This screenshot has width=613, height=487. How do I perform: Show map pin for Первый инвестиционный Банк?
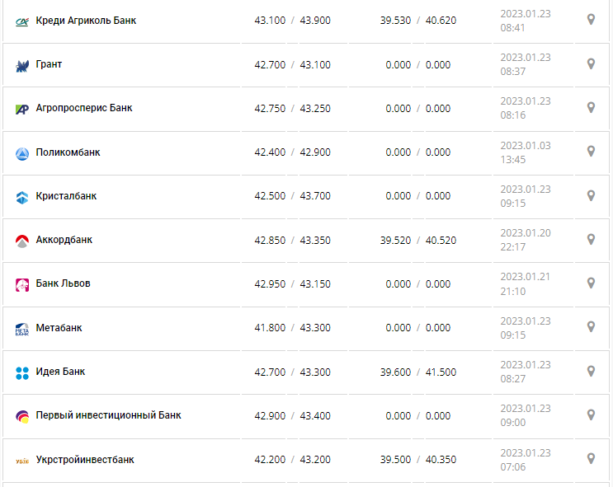[591, 415]
